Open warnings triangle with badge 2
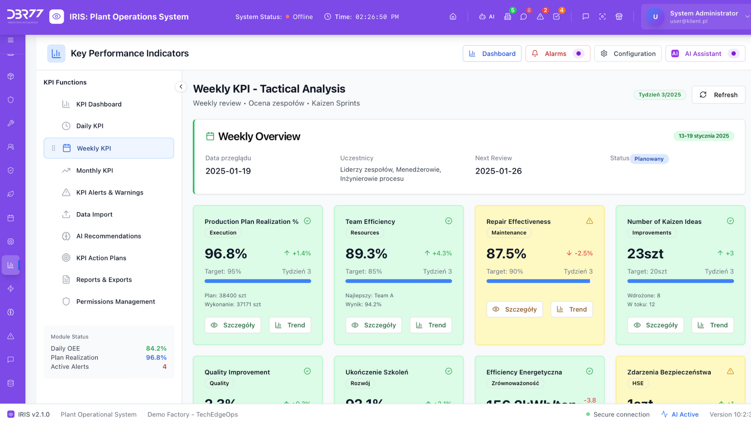 pyautogui.click(x=540, y=16)
